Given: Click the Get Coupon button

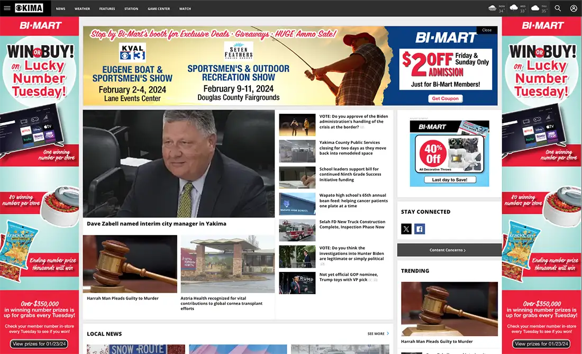Looking at the screenshot, I should click(x=445, y=98).
